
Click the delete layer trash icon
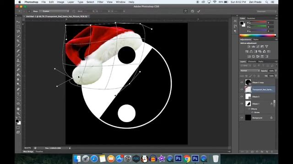point(272,152)
